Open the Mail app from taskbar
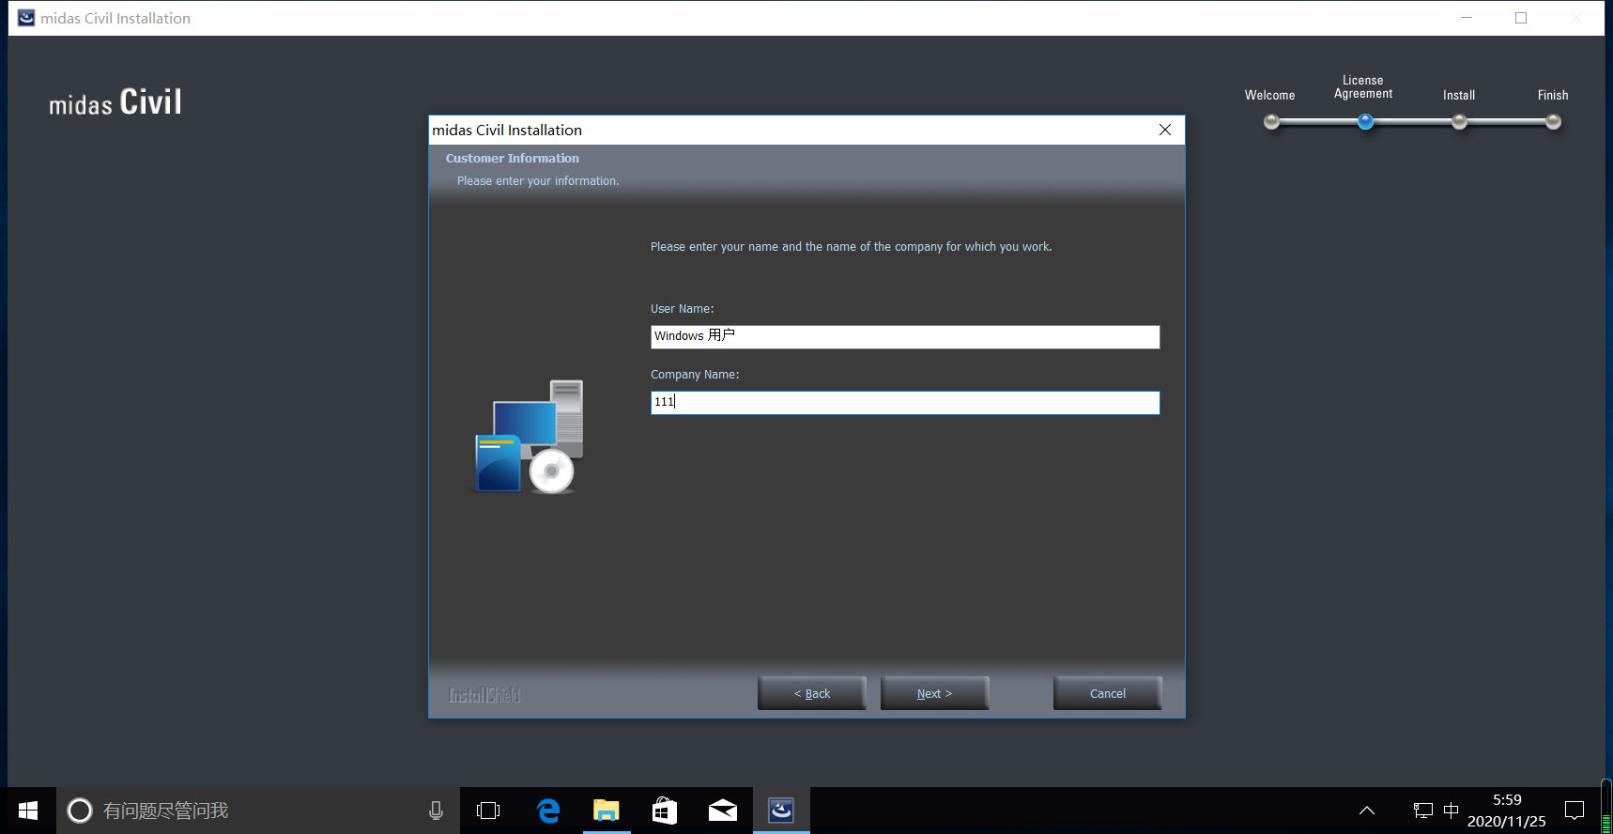Screen dimensions: 1613x834 pos(723,811)
